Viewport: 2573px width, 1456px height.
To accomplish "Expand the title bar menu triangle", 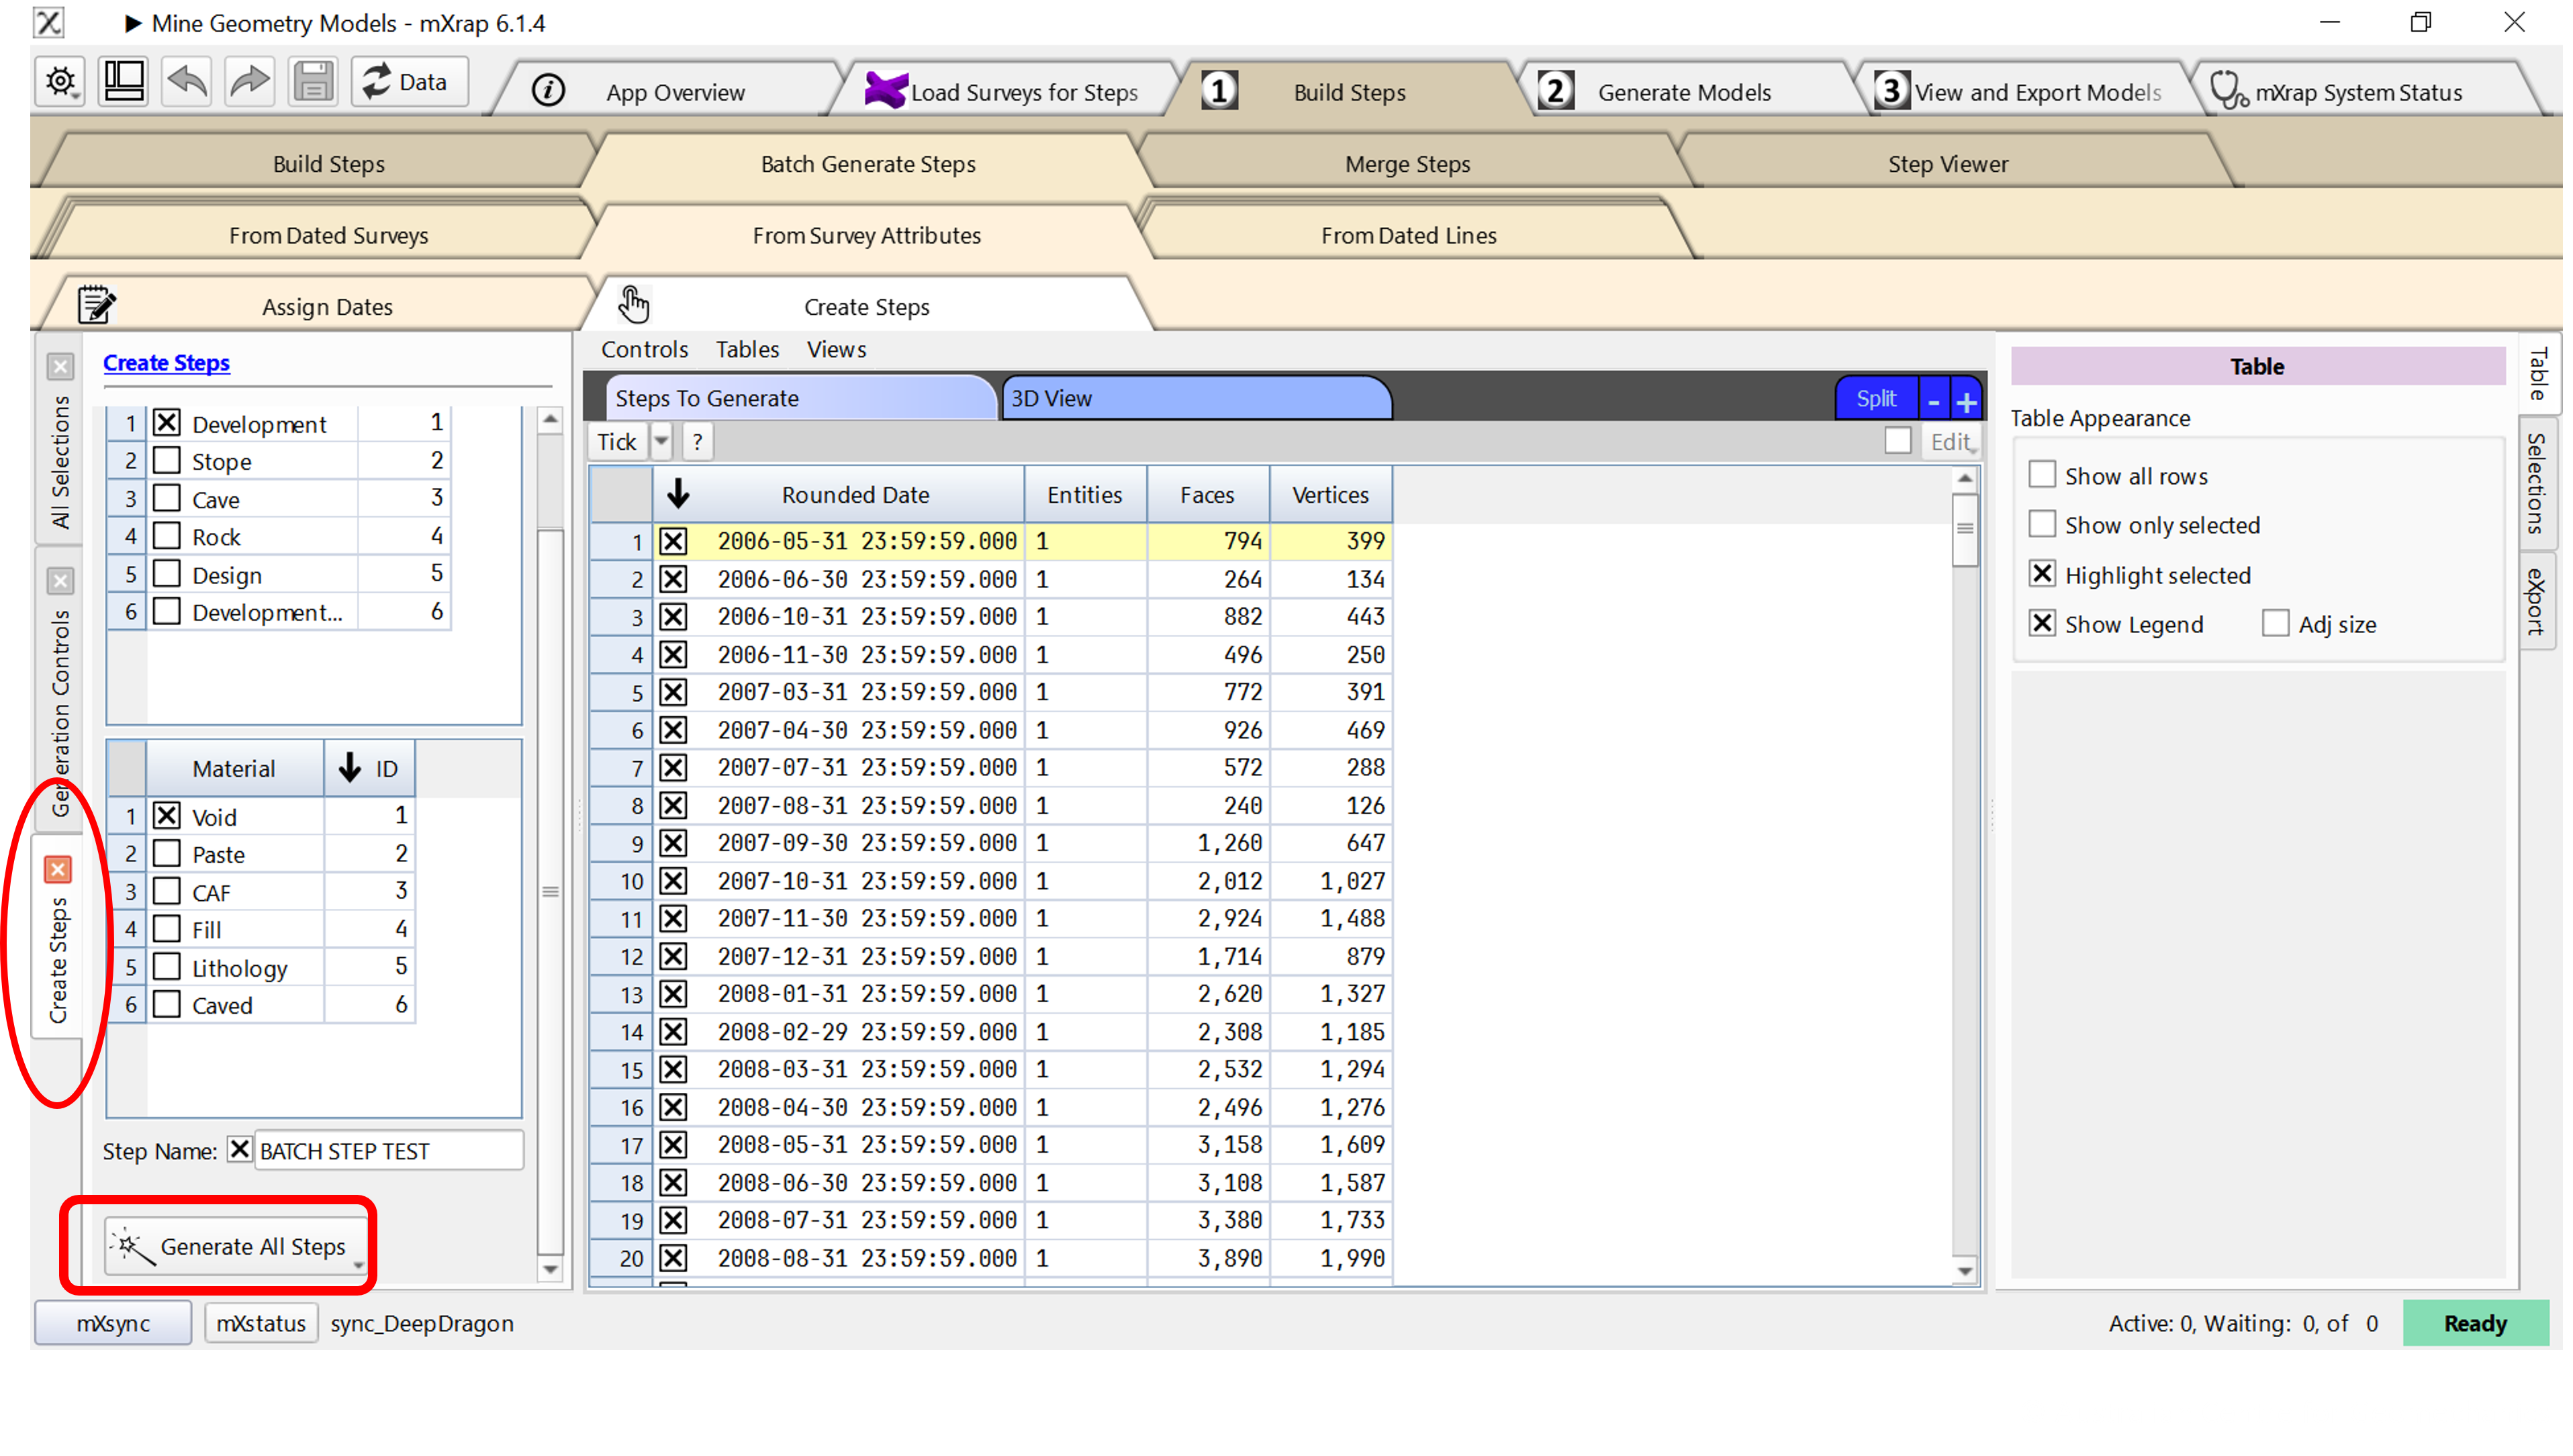I will (133, 23).
